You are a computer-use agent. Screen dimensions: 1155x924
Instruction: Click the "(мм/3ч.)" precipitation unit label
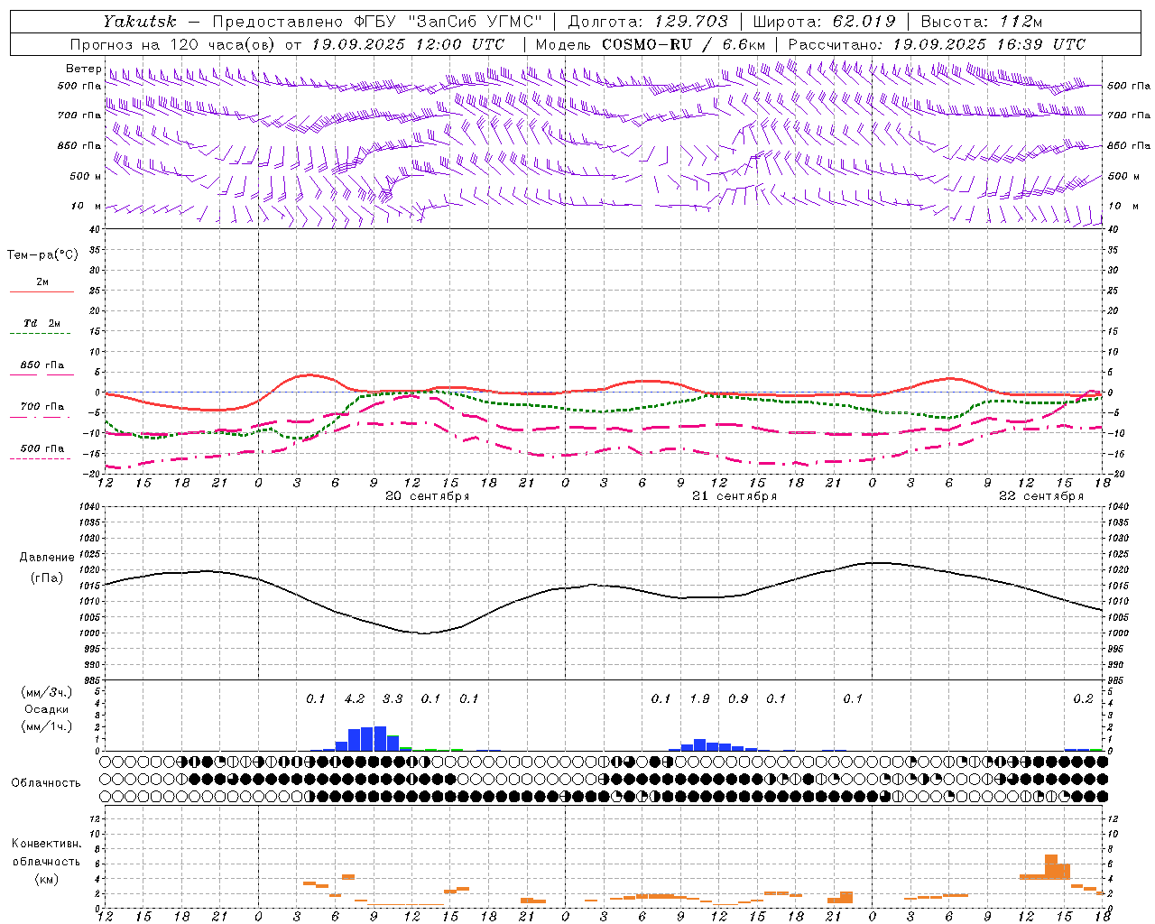click(x=47, y=693)
